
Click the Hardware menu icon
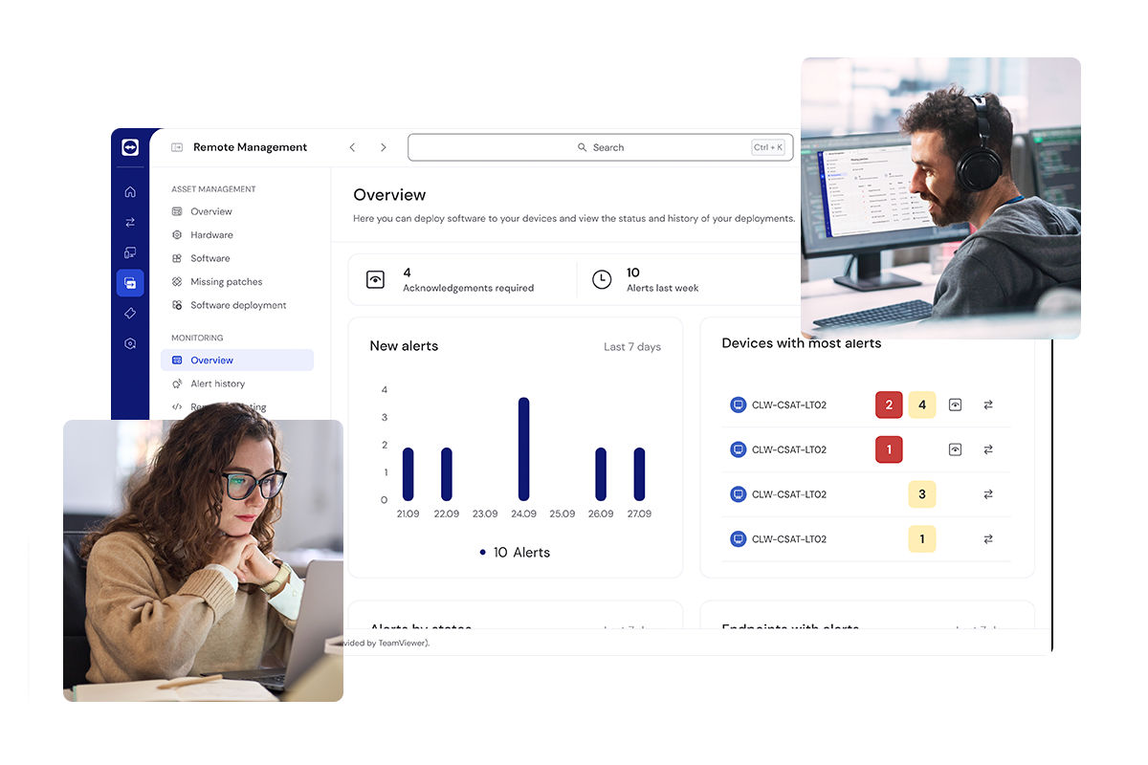[177, 235]
